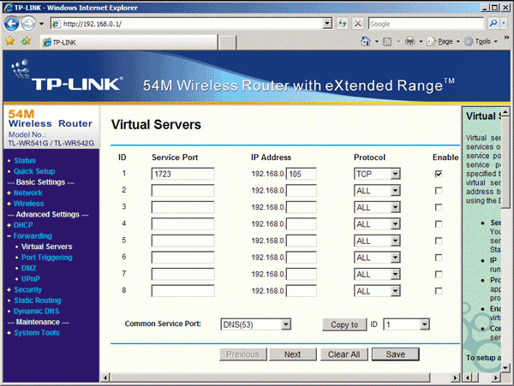Open the recent pages dropdown arrow
The image size is (514, 386).
pyautogui.click(x=41, y=24)
